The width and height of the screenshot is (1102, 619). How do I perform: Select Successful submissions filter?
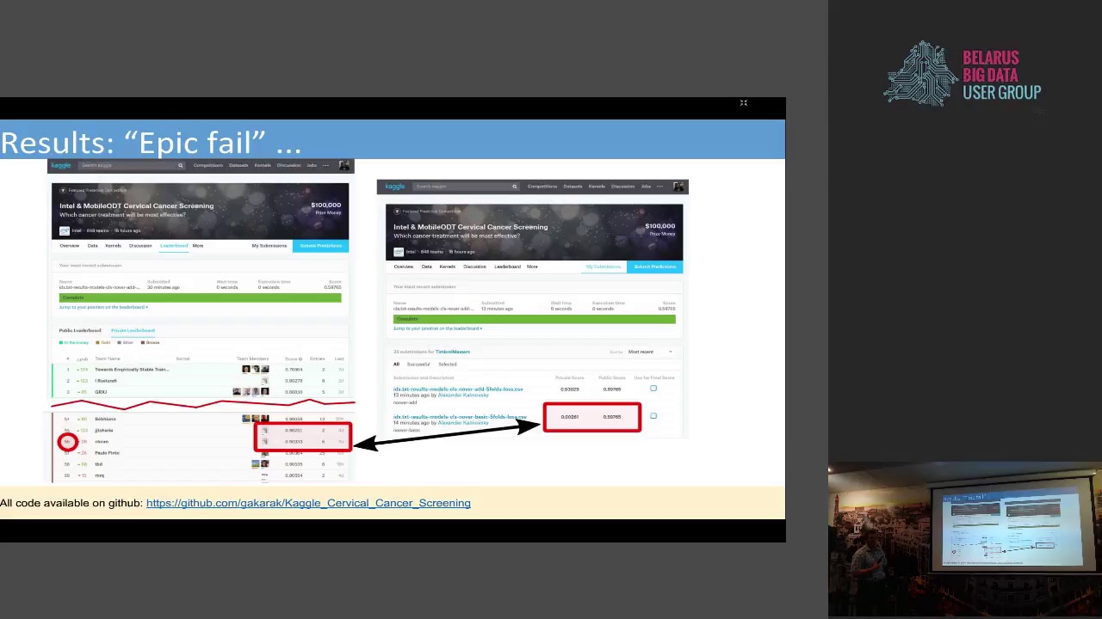click(x=418, y=365)
